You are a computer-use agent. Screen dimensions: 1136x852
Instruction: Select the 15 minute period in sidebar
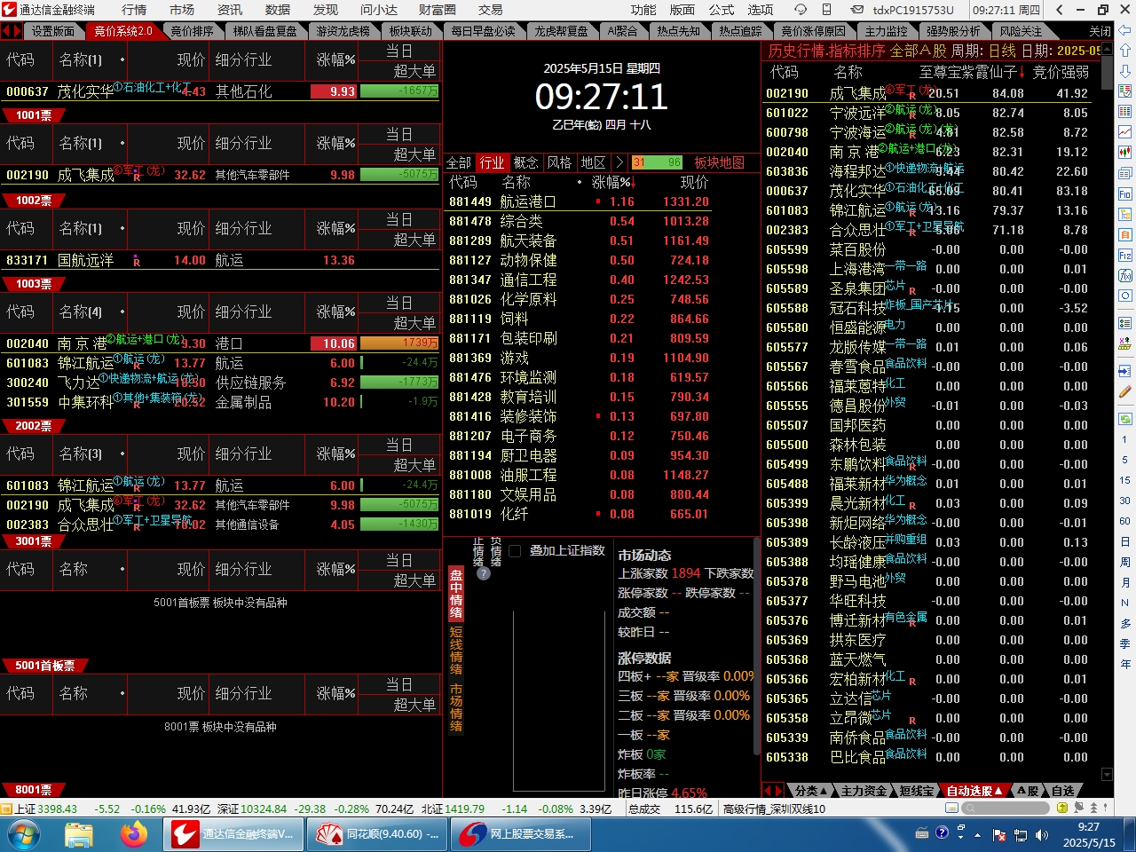click(x=1125, y=480)
